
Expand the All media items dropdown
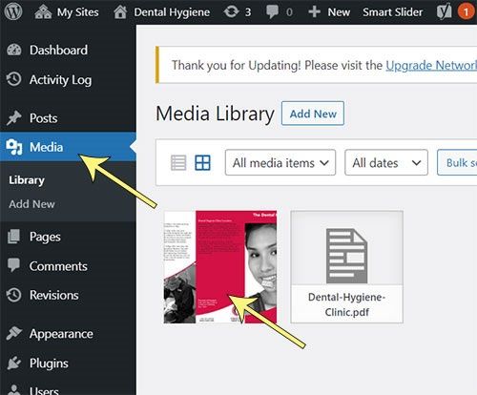[x=280, y=162]
